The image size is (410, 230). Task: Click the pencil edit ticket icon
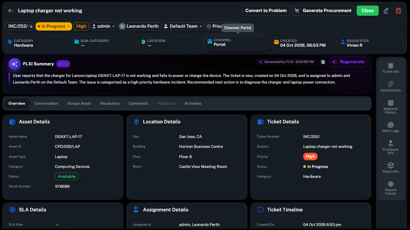tap(386, 11)
